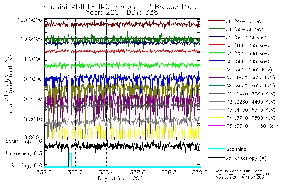The image size is (294, 186).
Task: Click the A7 (1600-3500 KeV) legend label
Action: pyautogui.click(x=250, y=78)
